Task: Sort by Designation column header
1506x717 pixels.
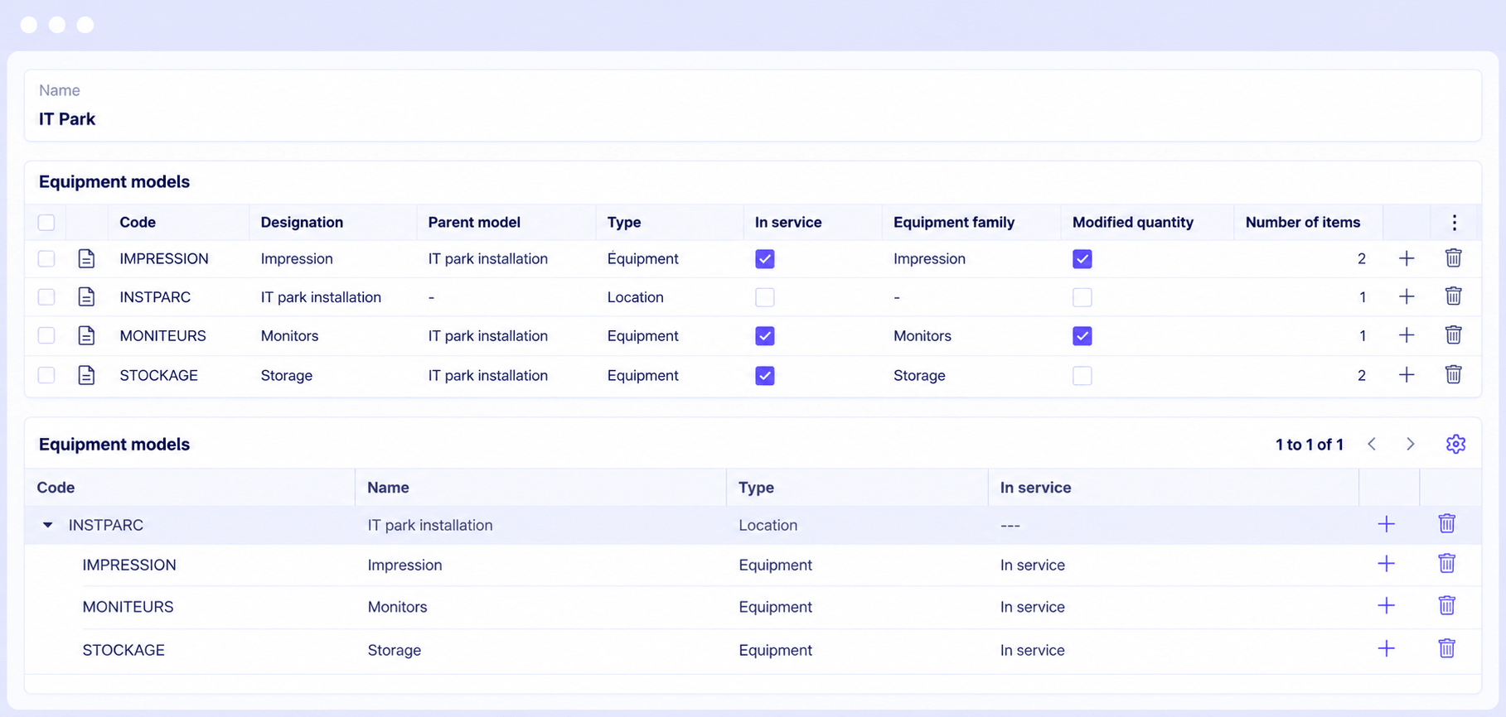Action: pos(302,222)
